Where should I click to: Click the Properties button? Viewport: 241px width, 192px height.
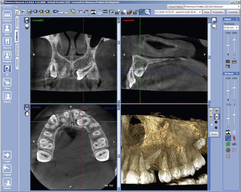[x=218, y=12]
